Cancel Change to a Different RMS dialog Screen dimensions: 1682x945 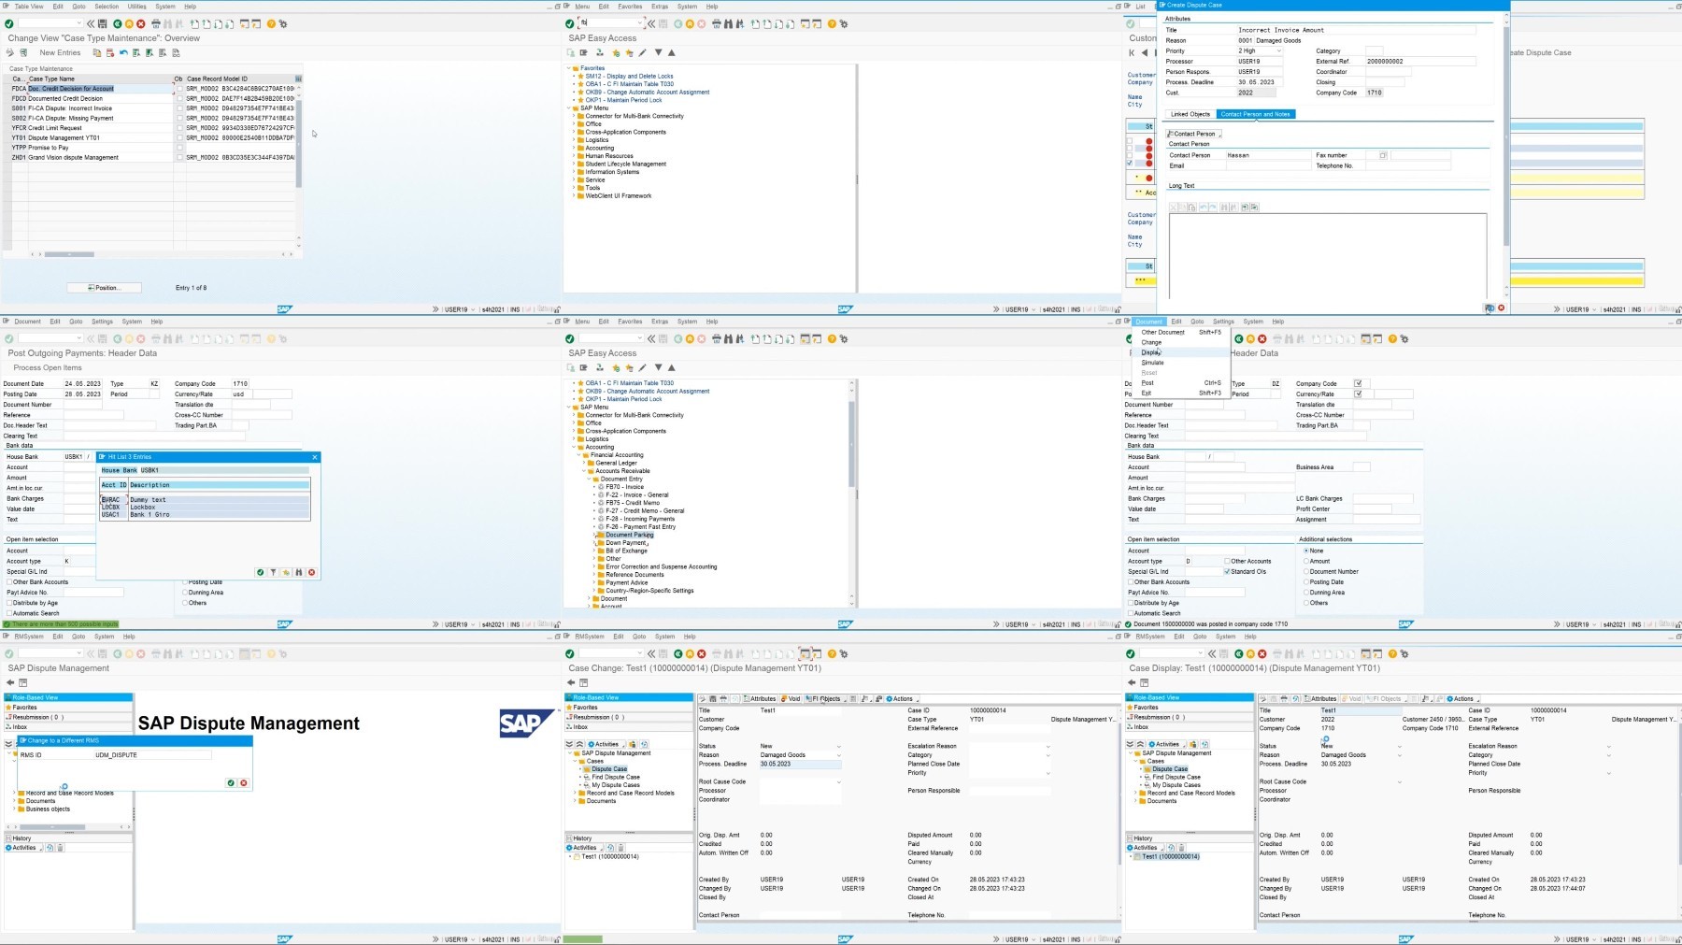point(244,782)
